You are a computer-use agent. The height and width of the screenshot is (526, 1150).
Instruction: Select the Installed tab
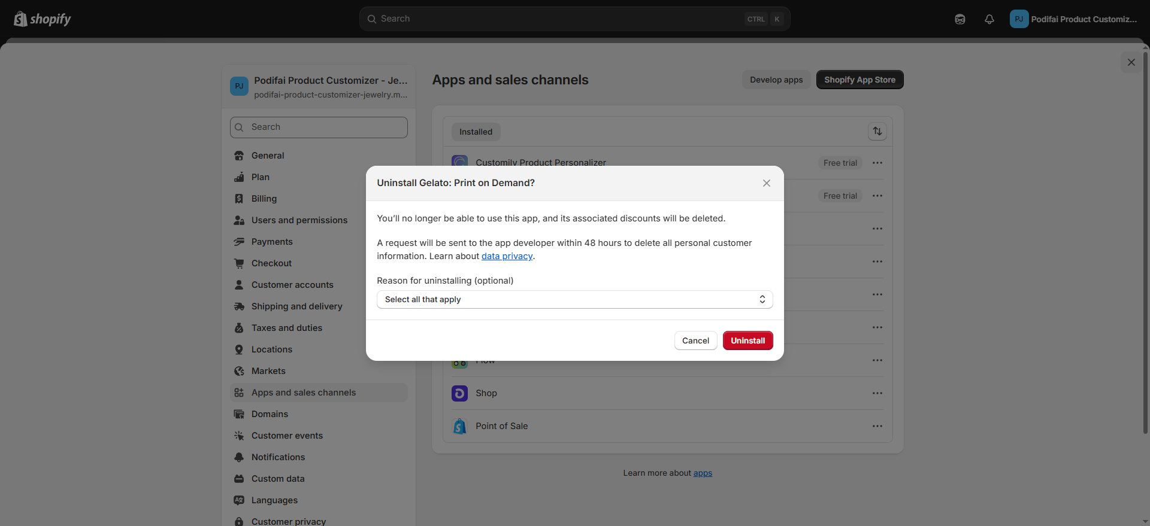476,132
